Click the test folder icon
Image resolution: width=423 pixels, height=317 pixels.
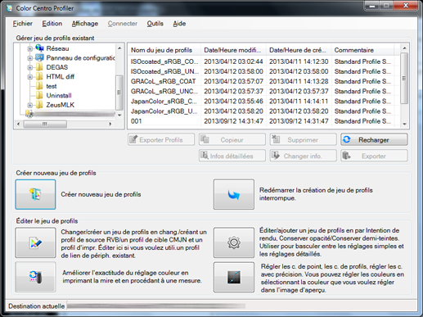(x=39, y=86)
